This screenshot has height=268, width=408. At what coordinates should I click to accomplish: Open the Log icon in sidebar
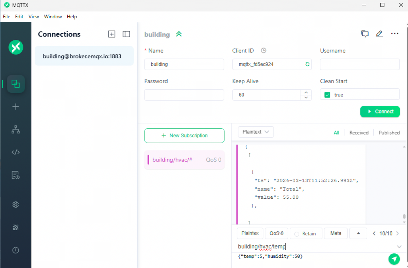(x=16, y=175)
